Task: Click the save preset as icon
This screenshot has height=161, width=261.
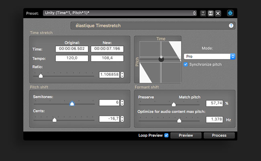Action: (210, 13)
